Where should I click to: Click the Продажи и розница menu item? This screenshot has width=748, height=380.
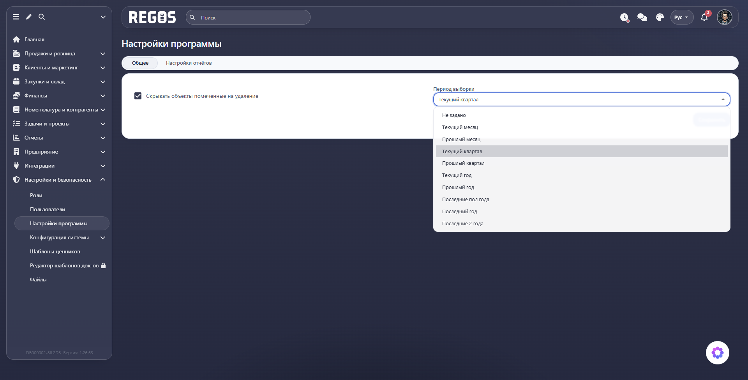[59, 53]
